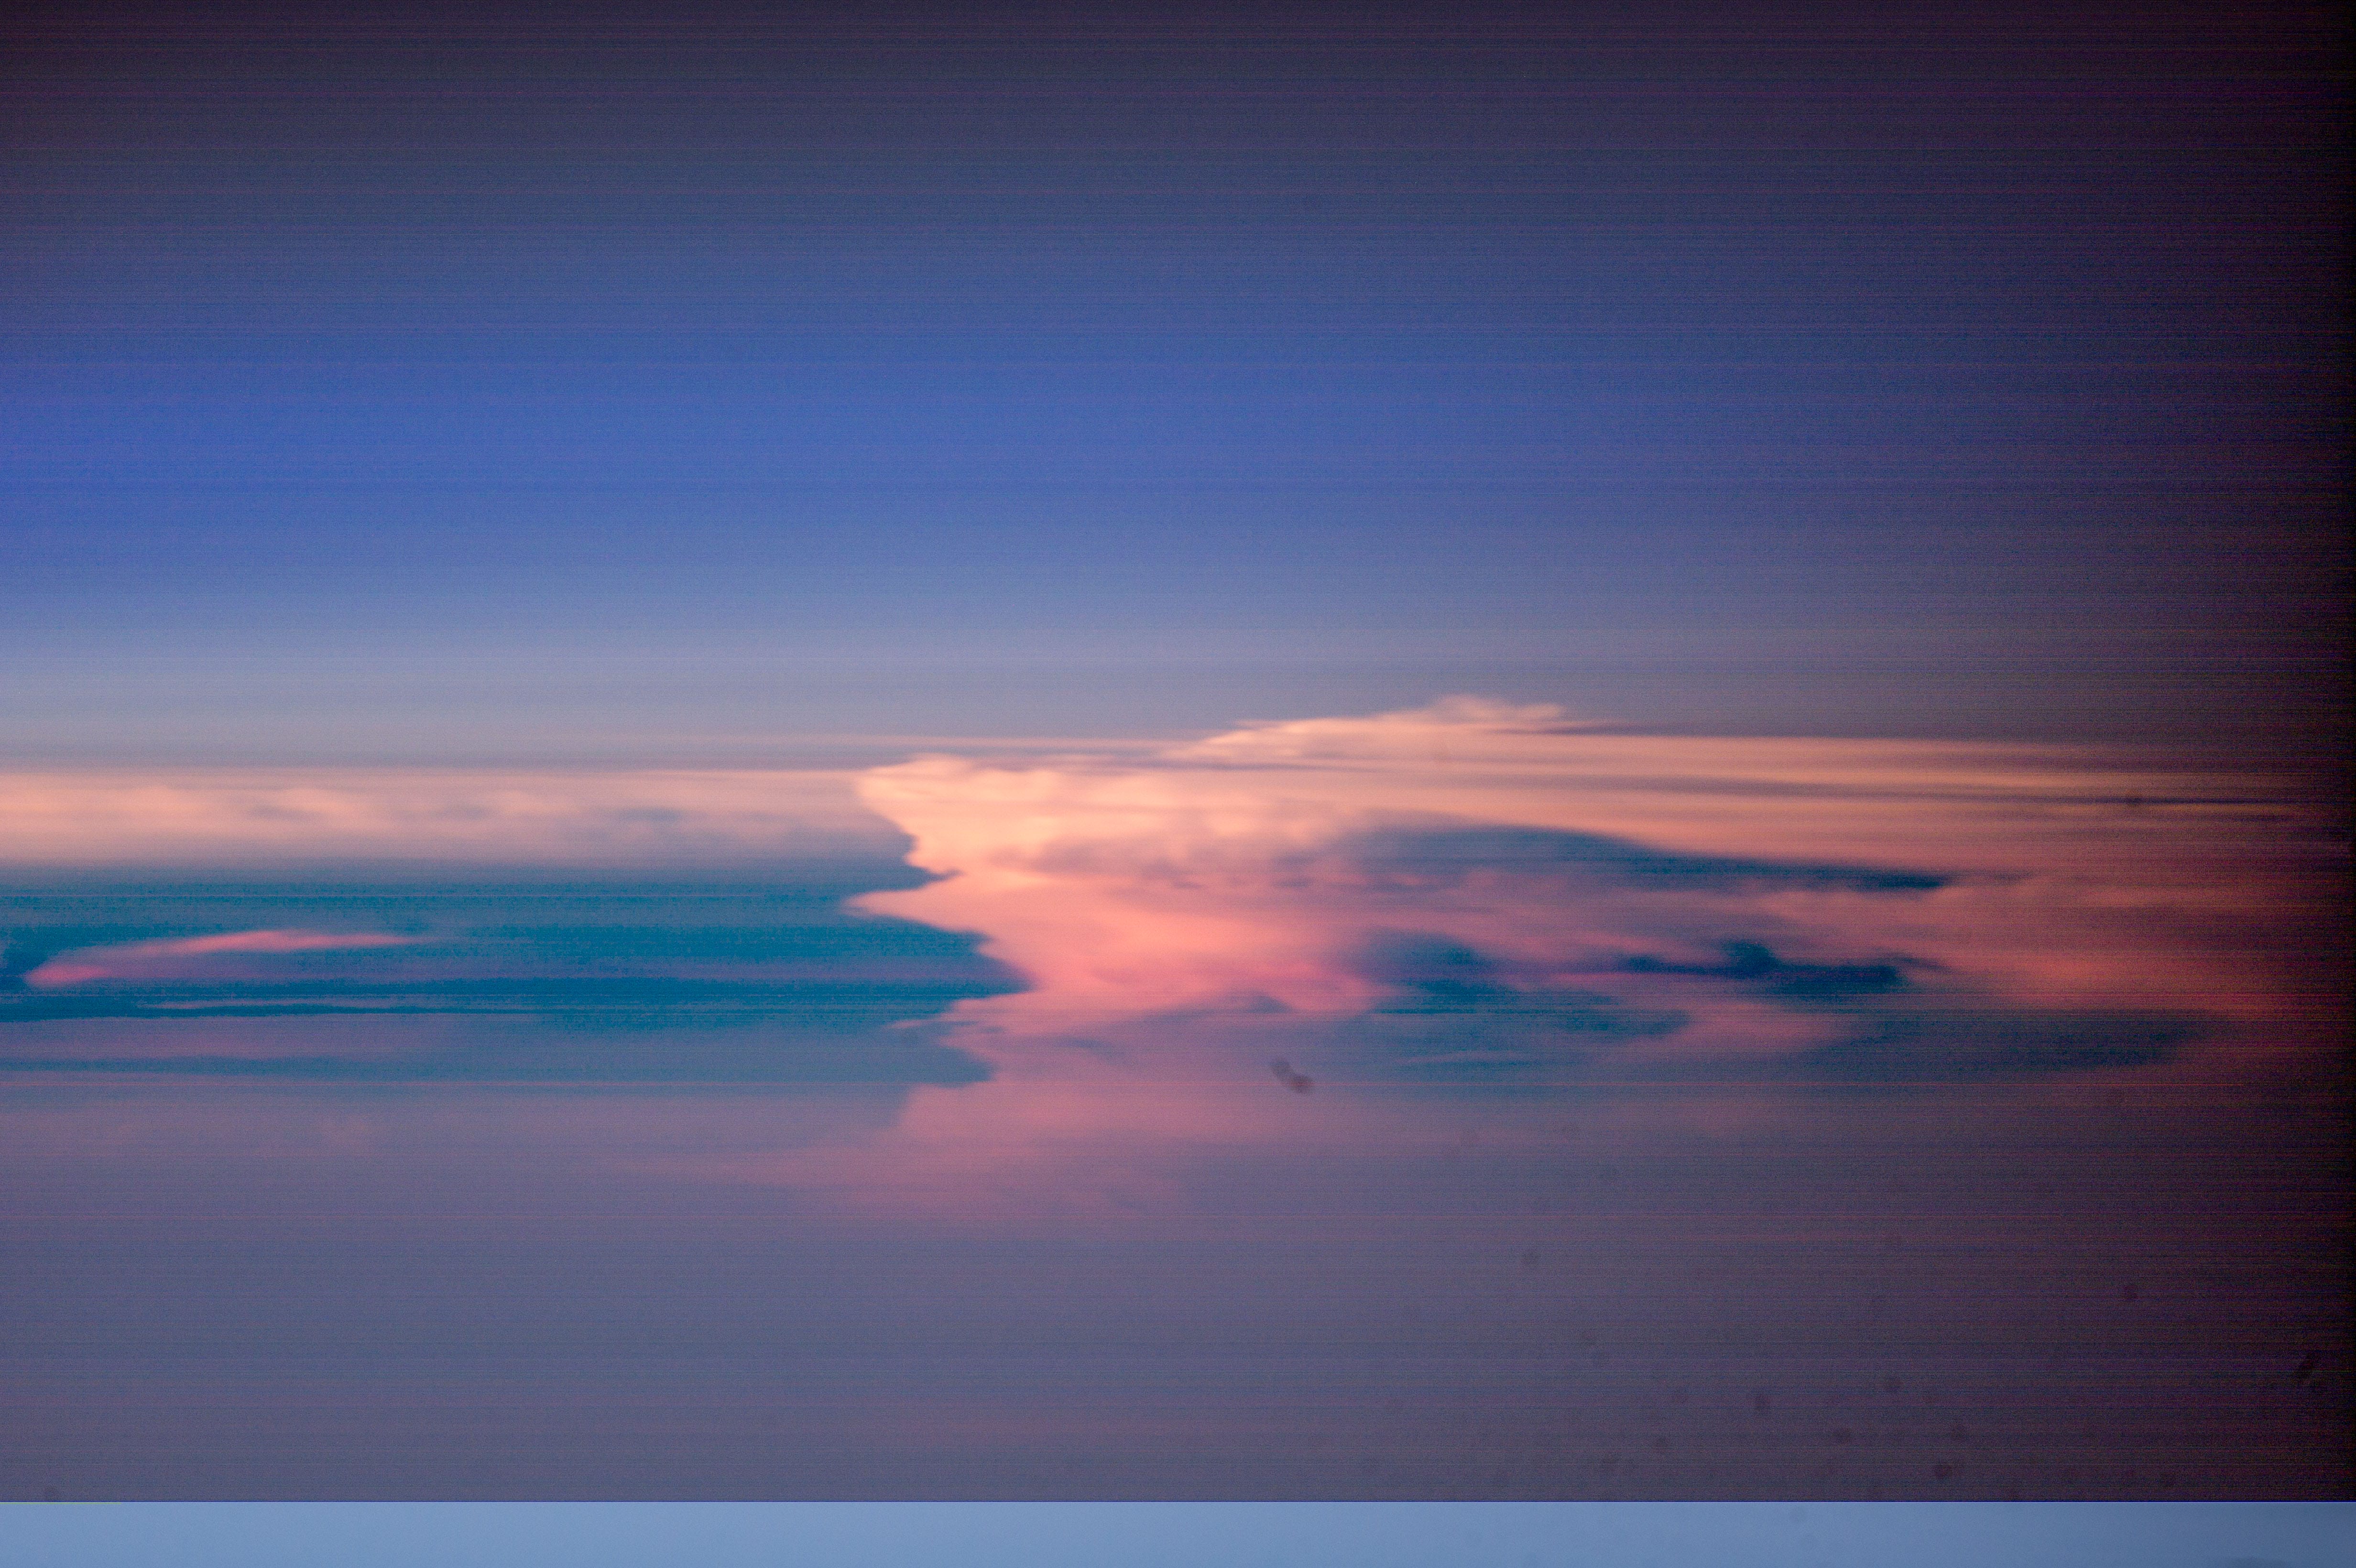Screen dimensions: 2356x1568
Task: Click the small dark speck below cloud
Action: pos(1291,1075)
